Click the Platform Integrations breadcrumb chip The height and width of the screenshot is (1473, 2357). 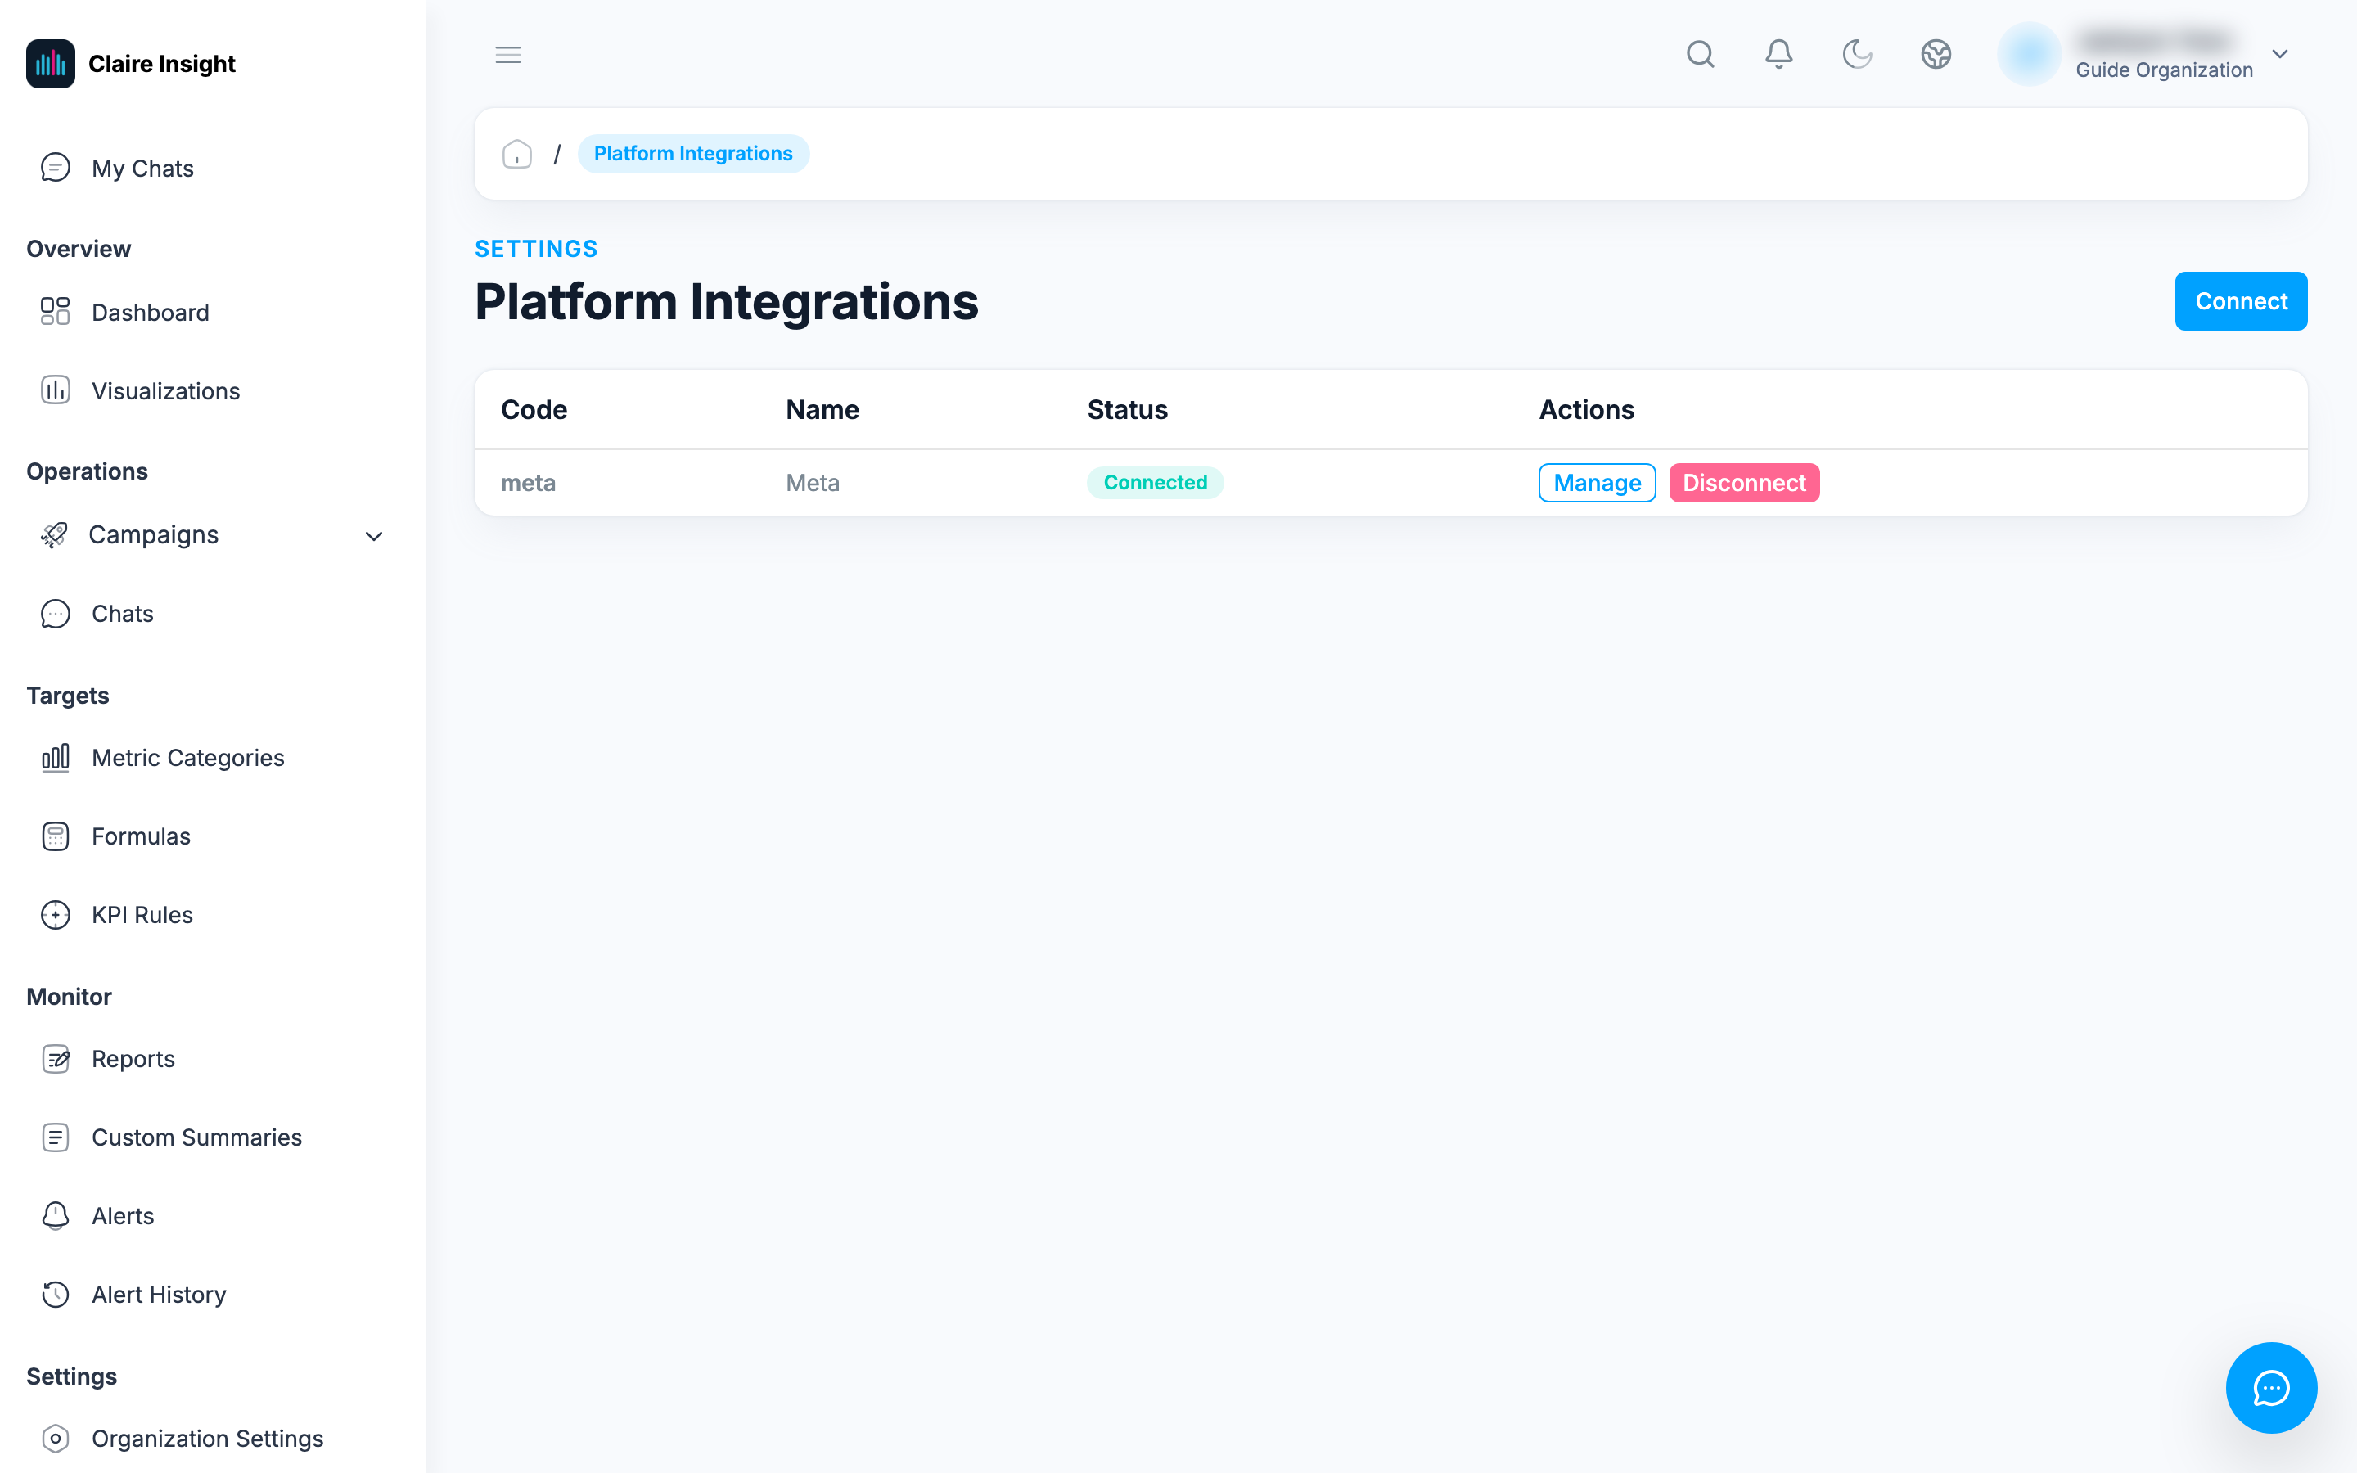click(693, 154)
